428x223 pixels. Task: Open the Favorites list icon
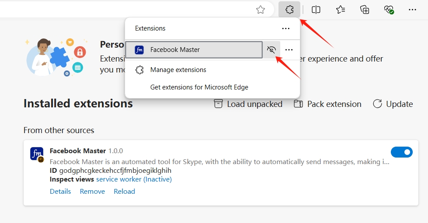pyautogui.click(x=341, y=10)
